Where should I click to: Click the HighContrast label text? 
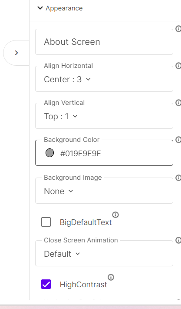[x=83, y=285]
